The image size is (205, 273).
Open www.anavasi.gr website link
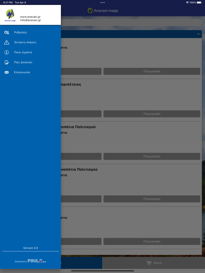[x=30, y=17]
